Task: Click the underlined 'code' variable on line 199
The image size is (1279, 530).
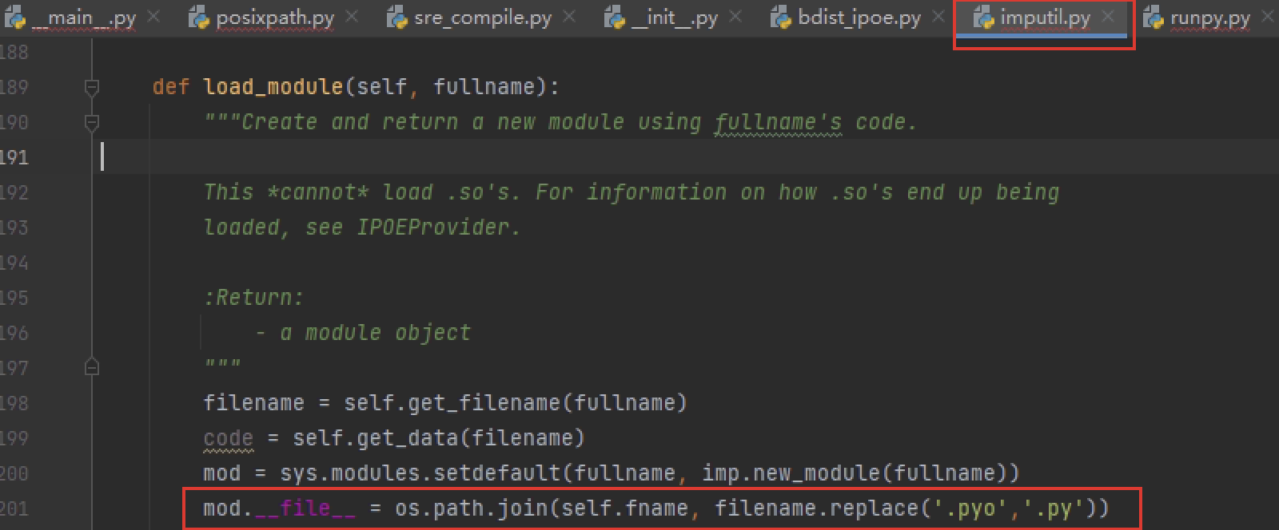Action: 228,438
